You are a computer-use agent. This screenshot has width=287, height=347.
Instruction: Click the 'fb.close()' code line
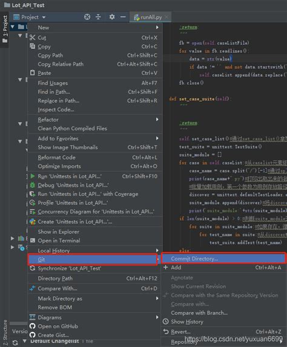(x=191, y=83)
